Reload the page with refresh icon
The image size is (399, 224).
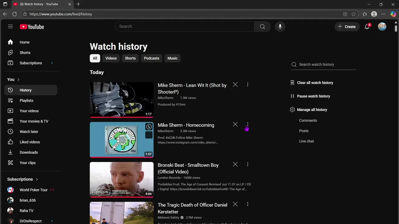point(14,14)
